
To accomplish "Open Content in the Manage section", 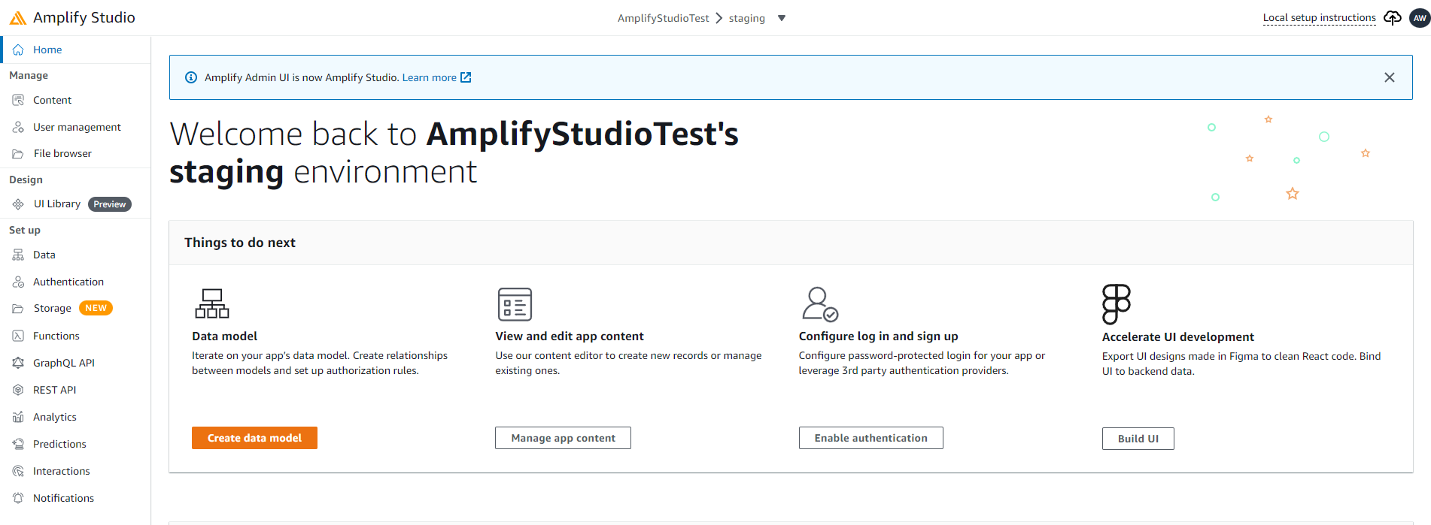I will pyautogui.click(x=52, y=100).
